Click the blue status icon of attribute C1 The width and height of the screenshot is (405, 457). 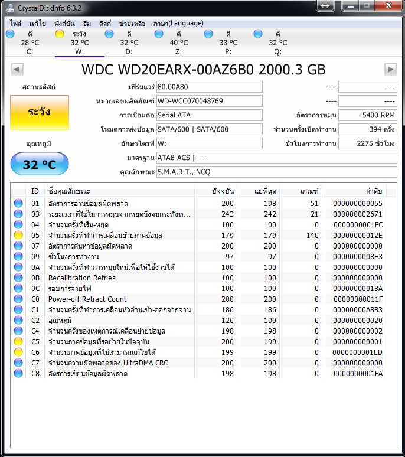(18, 309)
